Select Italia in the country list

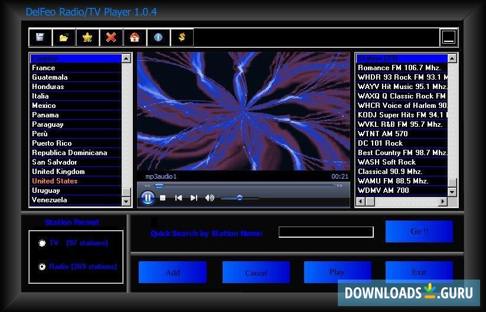pyautogui.click(x=76, y=96)
